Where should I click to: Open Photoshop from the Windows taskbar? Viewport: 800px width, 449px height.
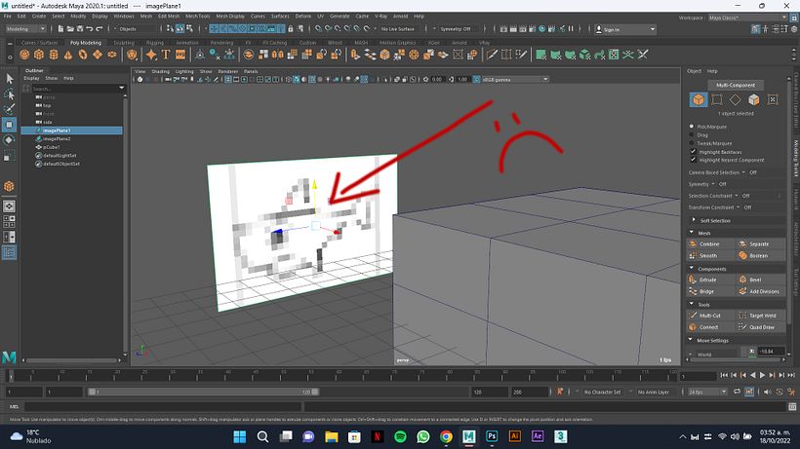[493, 437]
